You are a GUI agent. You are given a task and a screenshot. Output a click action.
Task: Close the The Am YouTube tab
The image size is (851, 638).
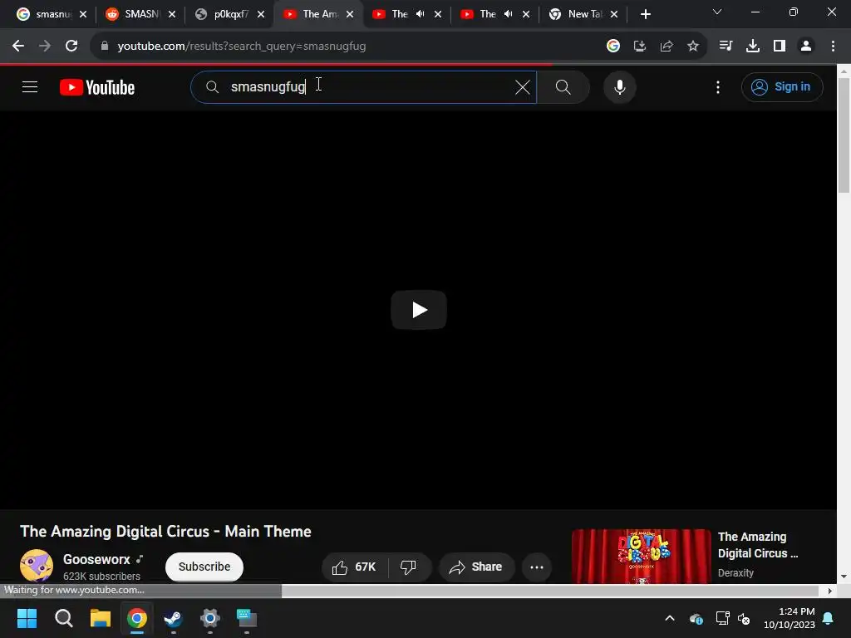point(350,14)
